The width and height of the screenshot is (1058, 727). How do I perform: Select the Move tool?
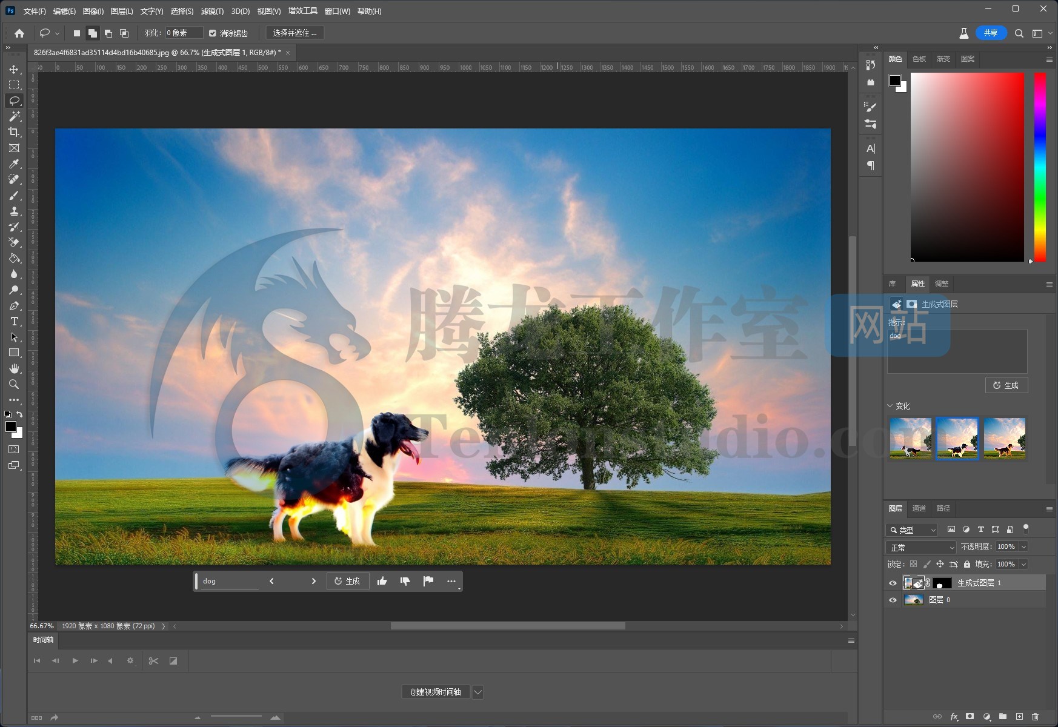[14, 69]
